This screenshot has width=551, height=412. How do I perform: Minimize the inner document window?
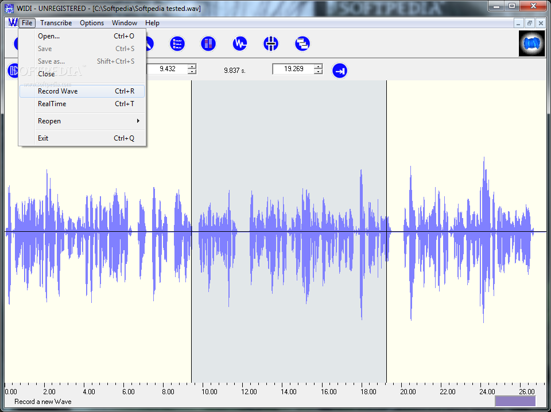[518, 23]
